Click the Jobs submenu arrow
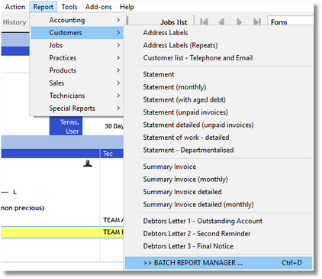Screen dimensions: 322x279 pos(118,45)
